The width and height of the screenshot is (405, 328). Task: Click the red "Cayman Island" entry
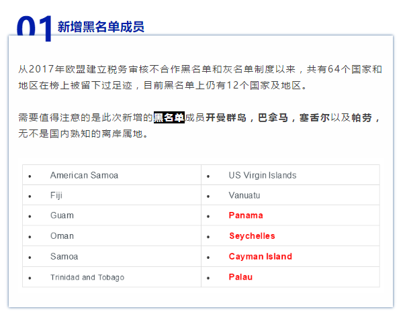260,256
